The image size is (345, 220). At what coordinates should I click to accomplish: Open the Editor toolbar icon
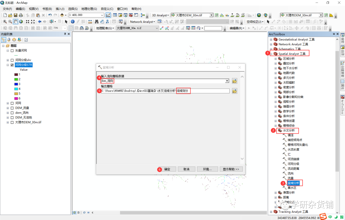click(x=108, y=15)
